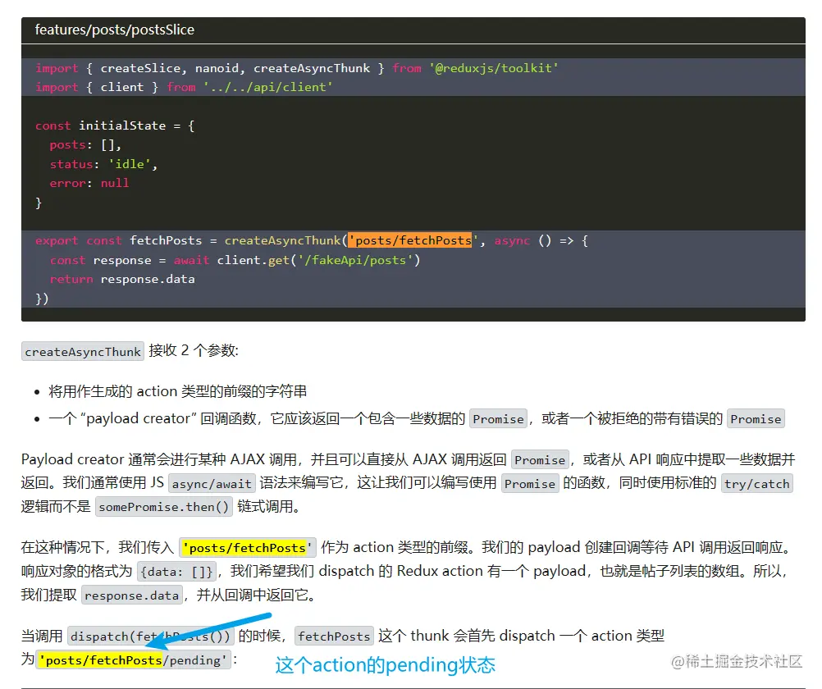Click the orange-highlighted 'posts/fetchPosts' in code block

pyautogui.click(x=410, y=240)
